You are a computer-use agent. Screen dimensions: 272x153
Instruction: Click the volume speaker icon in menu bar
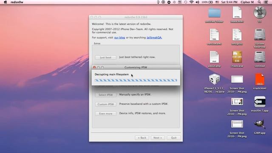pos(197,2)
